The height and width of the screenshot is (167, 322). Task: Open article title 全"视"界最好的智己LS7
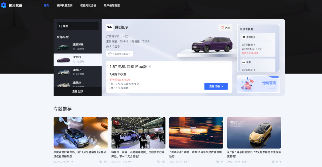point(254,154)
